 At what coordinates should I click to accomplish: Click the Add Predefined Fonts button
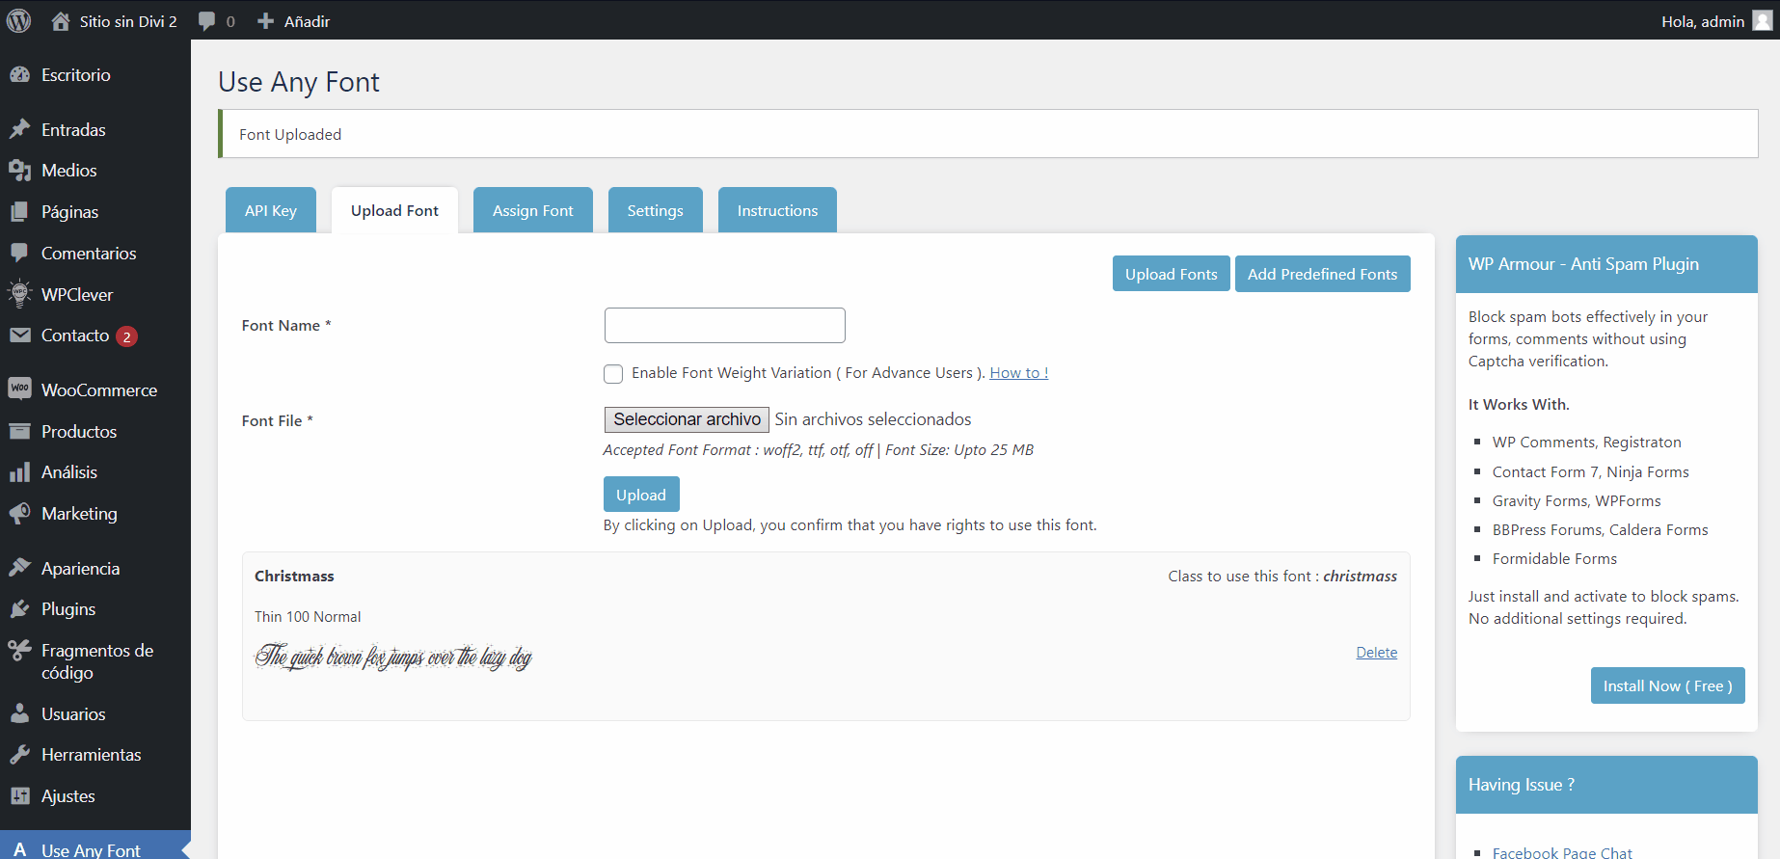click(1322, 274)
